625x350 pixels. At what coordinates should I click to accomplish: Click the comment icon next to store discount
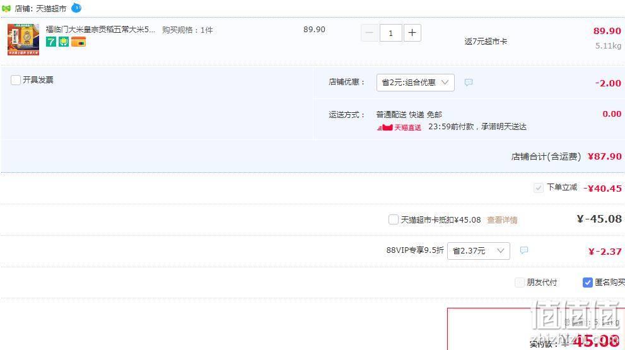[469, 83]
